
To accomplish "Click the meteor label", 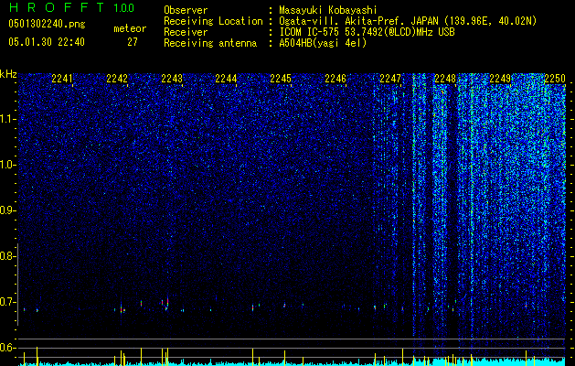I will point(130,28).
